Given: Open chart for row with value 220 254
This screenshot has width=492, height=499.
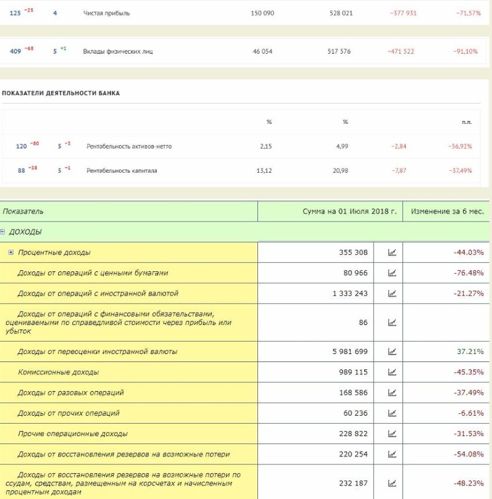Looking at the screenshot, I should [391, 454].
